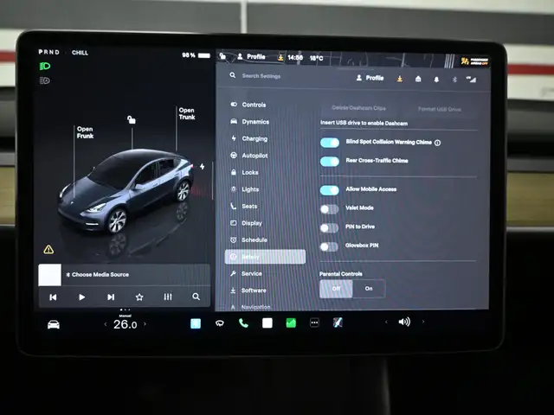554x415 pixels.
Task: Skip to next track
Action: coord(111,297)
